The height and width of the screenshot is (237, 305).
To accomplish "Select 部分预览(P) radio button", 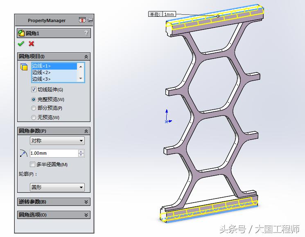I will click(34, 108).
